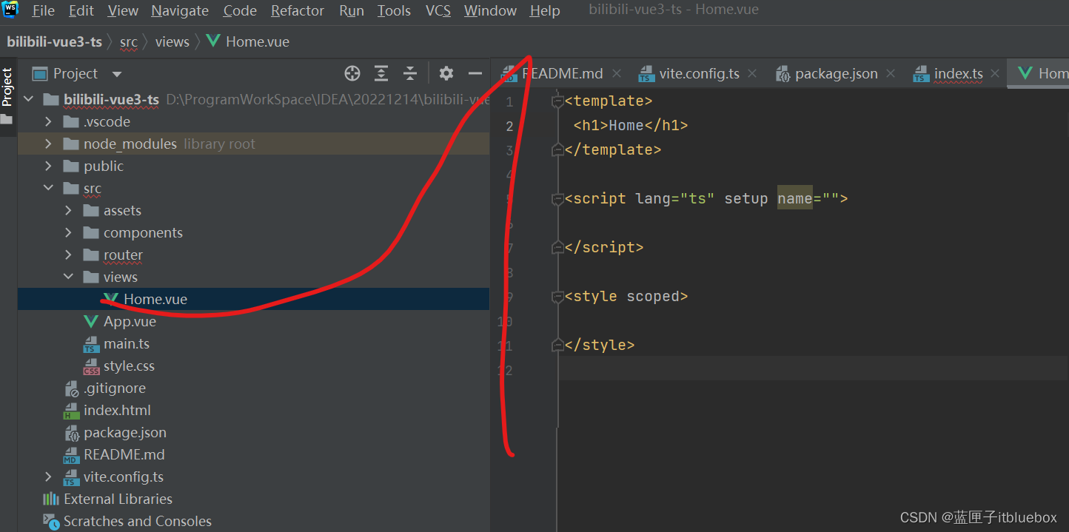Expand the router folder
This screenshot has height=532, width=1069.
[69, 255]
